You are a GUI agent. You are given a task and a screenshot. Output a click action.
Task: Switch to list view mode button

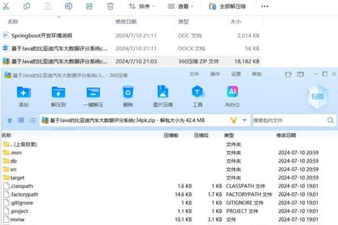click(32, 120)
